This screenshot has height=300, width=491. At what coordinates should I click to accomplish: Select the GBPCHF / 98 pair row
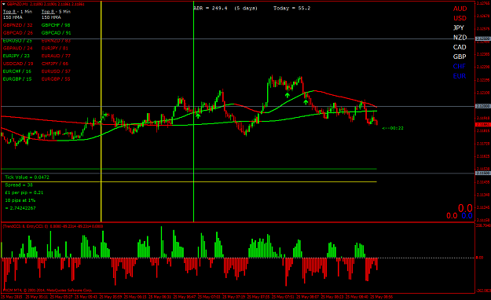[x=56, y=25]
